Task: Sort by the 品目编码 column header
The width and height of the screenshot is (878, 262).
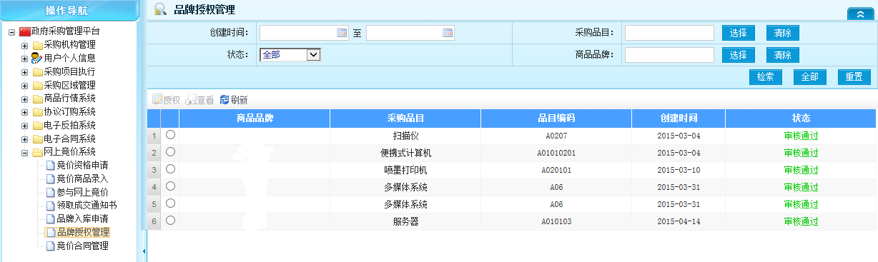Action: [x=556, y=118]
